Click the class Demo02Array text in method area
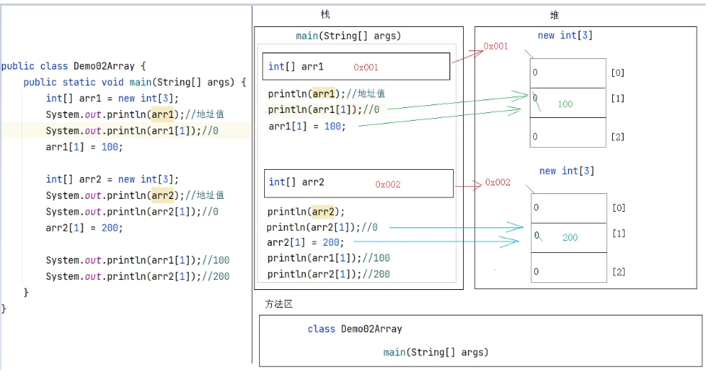This screenshot has width=713, height=378. pos(354,329)
